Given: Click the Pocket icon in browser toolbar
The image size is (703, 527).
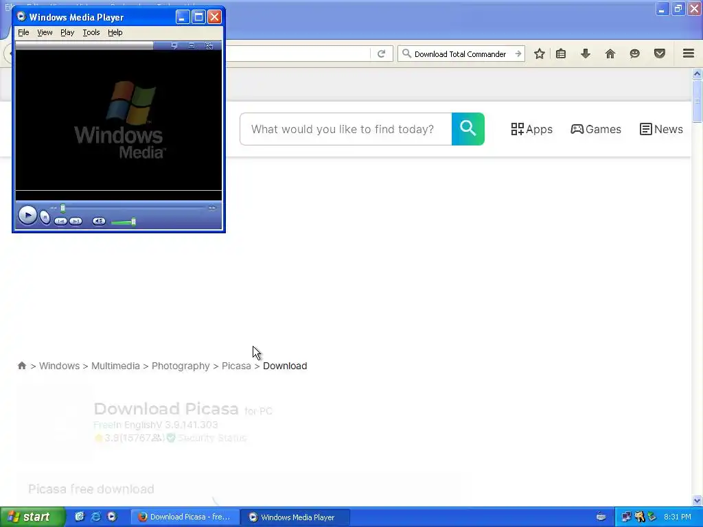Looking at the screenshot, I should (660, 54).
